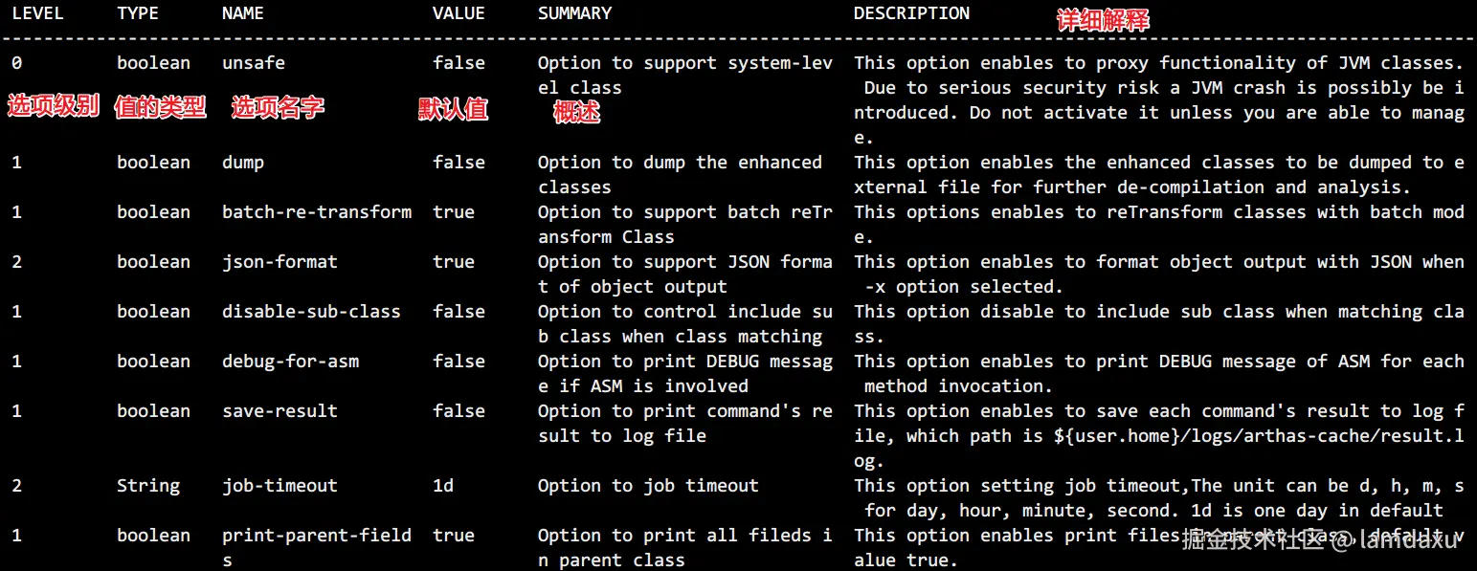Select the 'debug-for-asm' option name
1477x571 pixels.
[290, 362]
